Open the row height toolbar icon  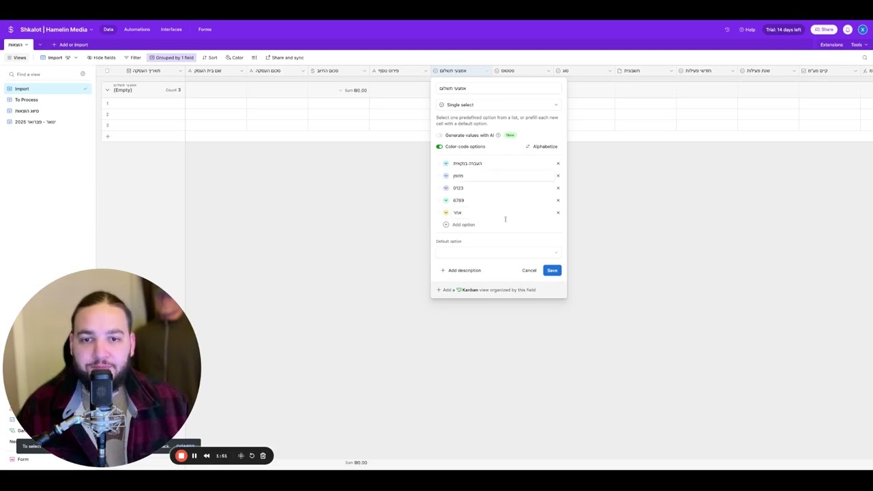coord(254,58)
